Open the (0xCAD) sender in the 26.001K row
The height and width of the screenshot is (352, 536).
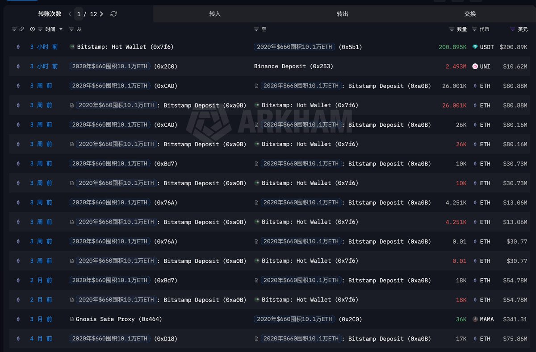click(x=123, y=86)
